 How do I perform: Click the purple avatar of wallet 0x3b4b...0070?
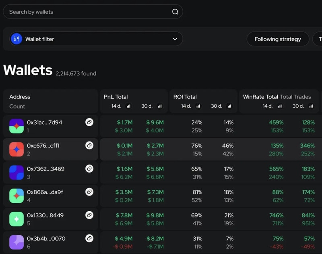coord(17,242)
